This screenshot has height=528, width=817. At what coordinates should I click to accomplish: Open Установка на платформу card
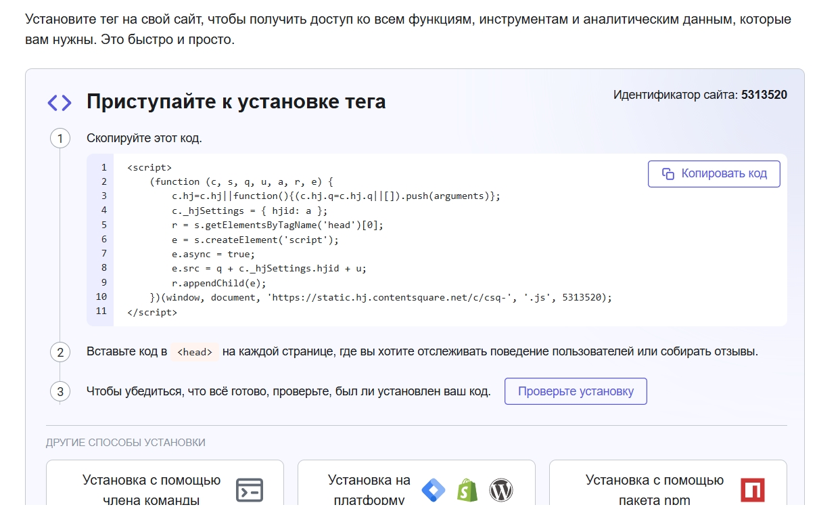point(417,483)
